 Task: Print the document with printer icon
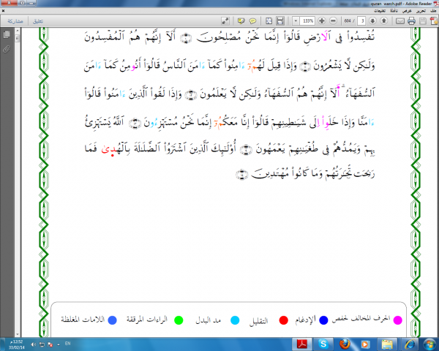click(411, 21)
